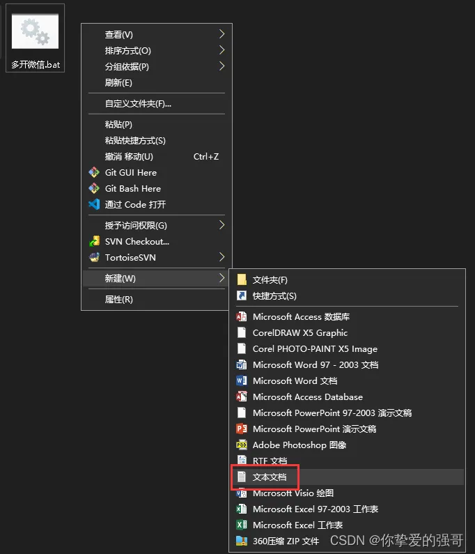The width and height of the screenshot is (475, 554).
Task: Click the Git GUI Here label
Action: tap(131, 172)
